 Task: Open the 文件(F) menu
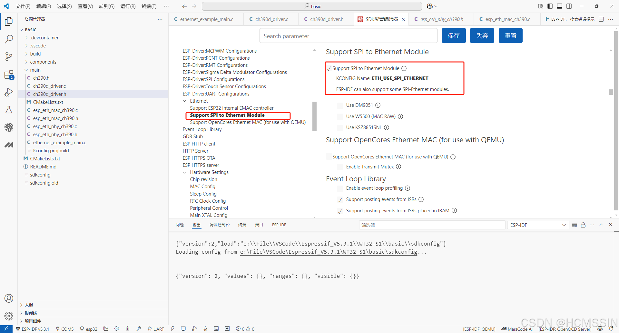tap(23, 6)
